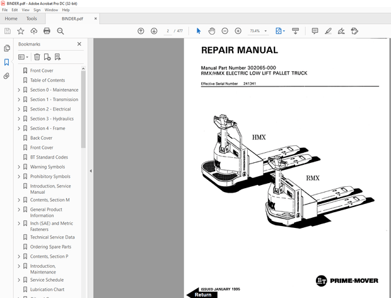
Task: Open Technical Service Data bookmark
Action: pyautogui.click(x=52, y=237)
